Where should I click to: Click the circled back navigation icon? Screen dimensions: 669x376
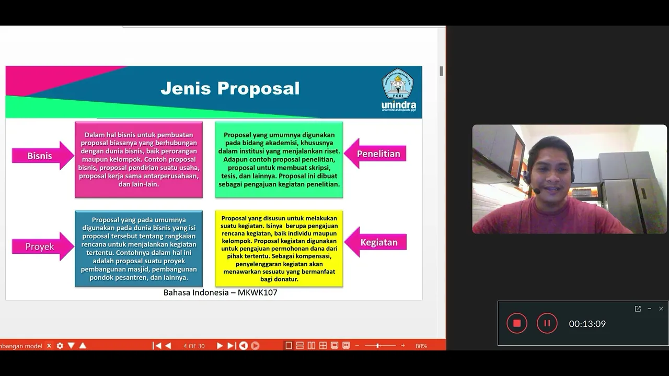click(243, 346)
